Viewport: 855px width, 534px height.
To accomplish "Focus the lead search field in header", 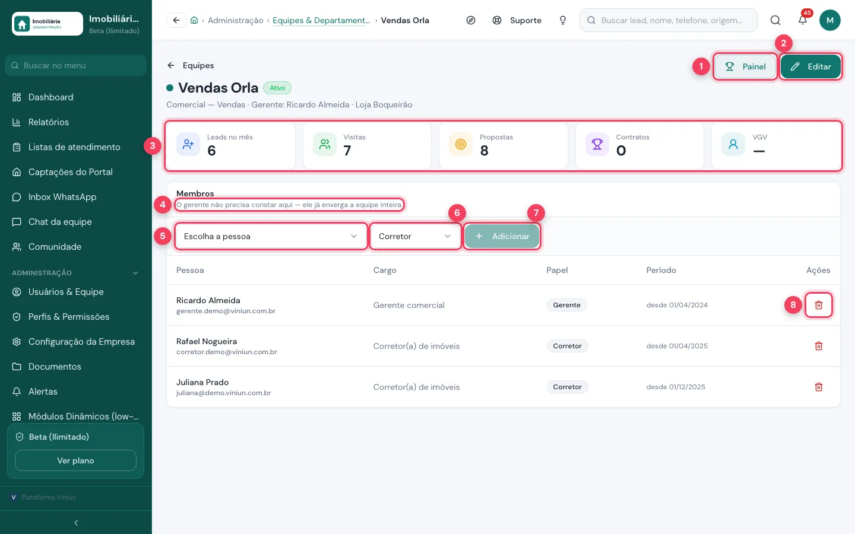I will click(x=669, y=20).
